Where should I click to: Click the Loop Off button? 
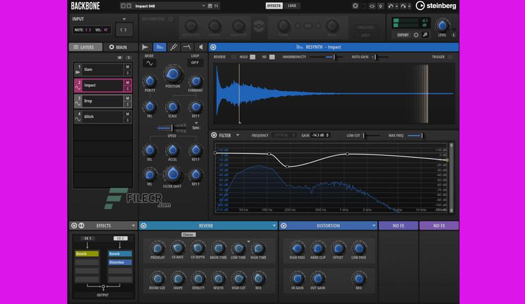[x=195, y=63]
